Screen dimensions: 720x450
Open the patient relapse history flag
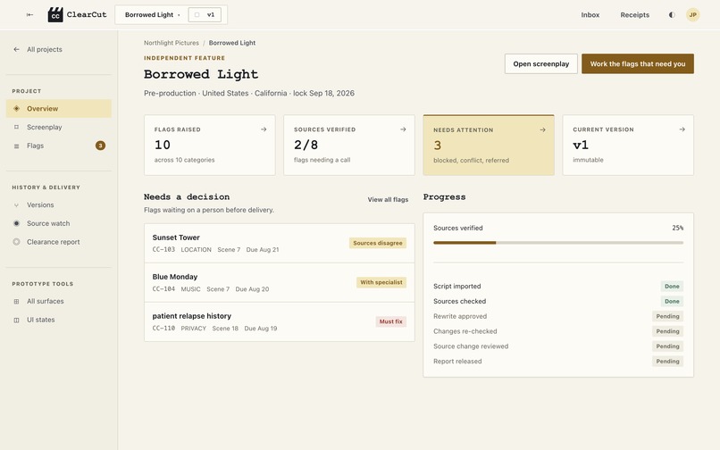(280, 321)
